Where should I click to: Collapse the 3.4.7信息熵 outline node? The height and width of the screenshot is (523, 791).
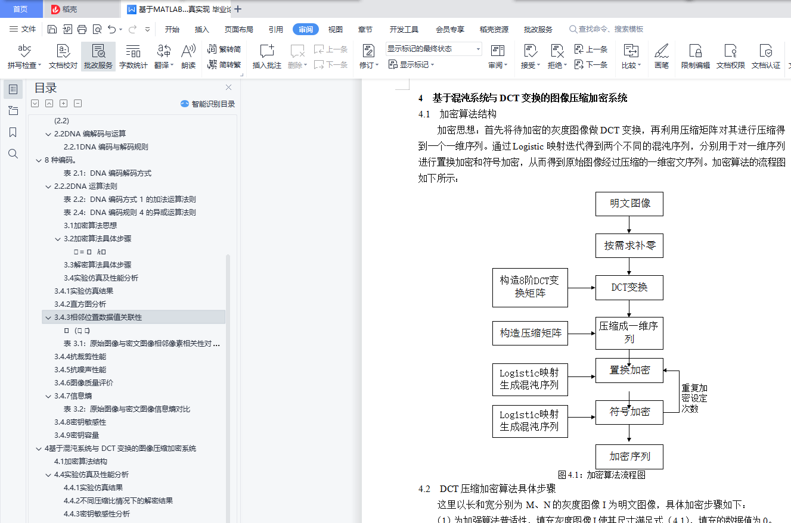[48, 396]
